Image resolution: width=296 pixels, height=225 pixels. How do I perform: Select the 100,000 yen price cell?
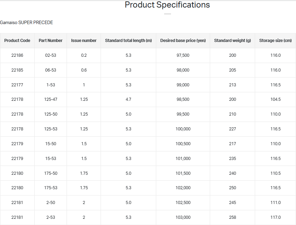183,129
